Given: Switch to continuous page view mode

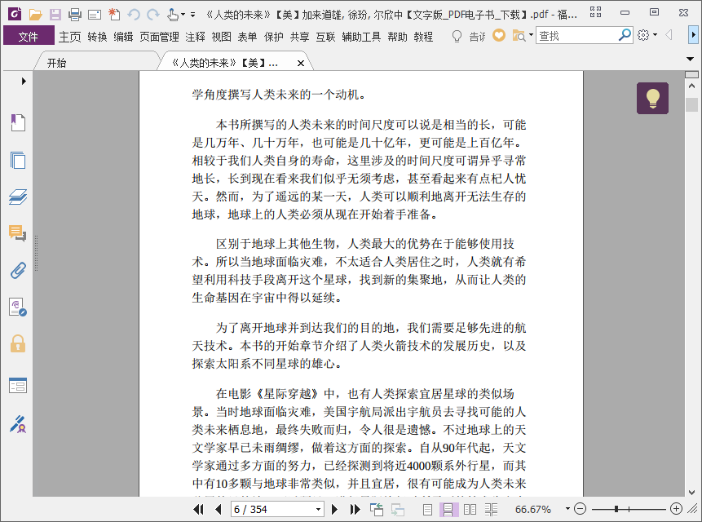Looking at the screenshot, I should click(x=448, y=510).
